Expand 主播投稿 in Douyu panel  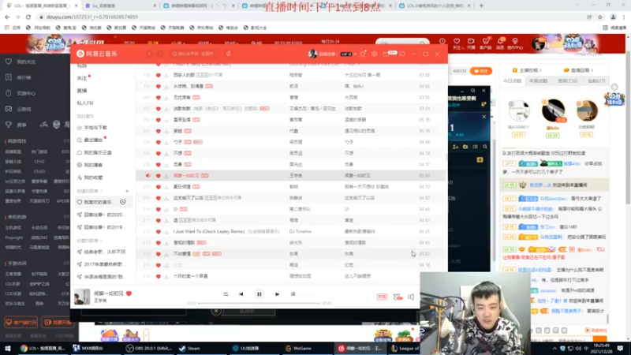coord(527,70)
